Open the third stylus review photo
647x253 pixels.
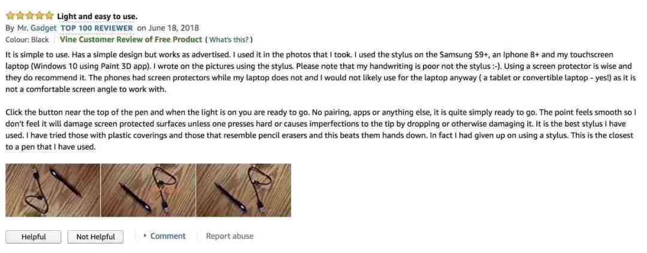[x=243, y=190]
